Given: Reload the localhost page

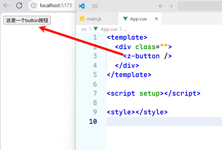Looking at the screenshot, I should (19, 5).
